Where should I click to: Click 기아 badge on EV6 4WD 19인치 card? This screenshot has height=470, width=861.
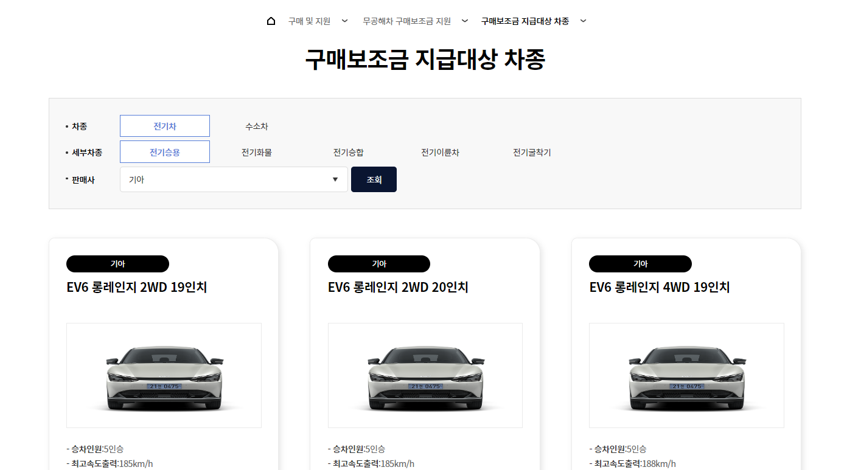point(640,264)
